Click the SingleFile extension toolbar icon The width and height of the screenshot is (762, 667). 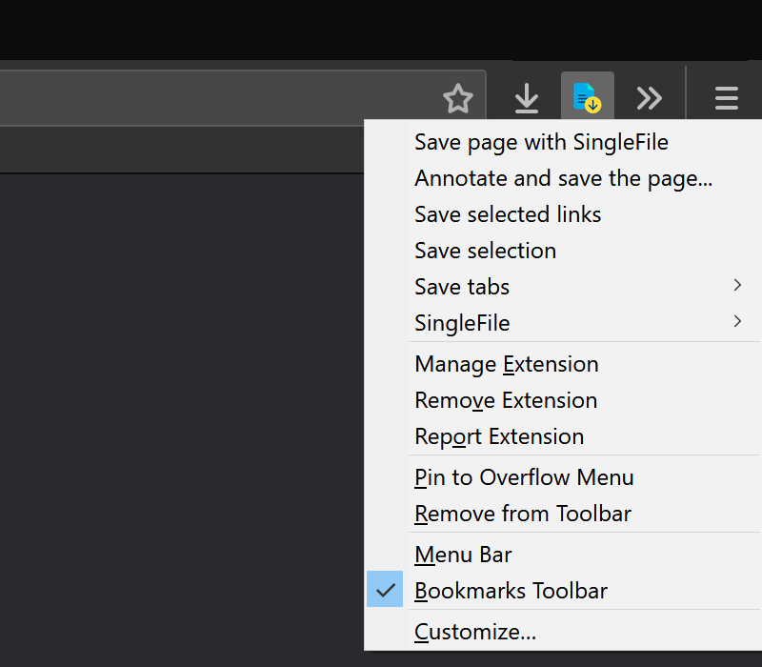tap(587, 98)
